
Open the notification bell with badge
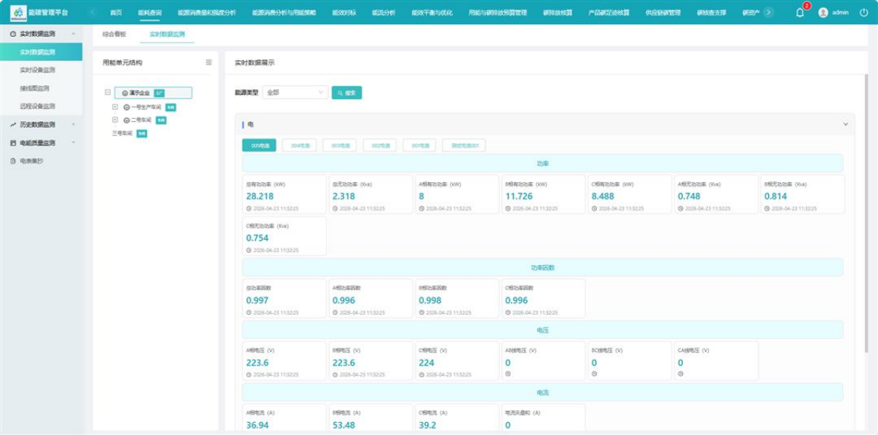(799, 12)
